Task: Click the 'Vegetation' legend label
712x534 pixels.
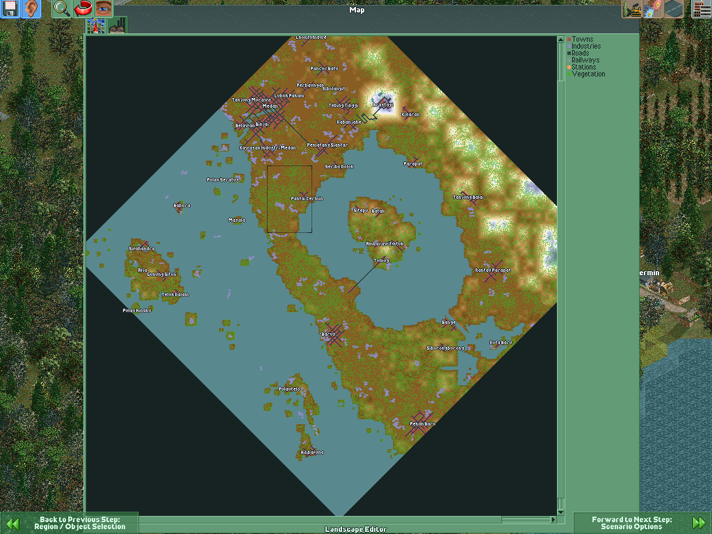Action: pyautogui.click(x=588, y=74)
